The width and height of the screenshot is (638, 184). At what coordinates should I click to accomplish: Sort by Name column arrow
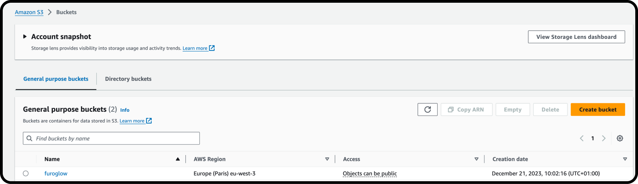(178, 159)
